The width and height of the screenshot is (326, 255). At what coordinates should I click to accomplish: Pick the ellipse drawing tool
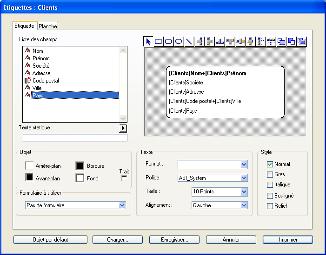(179, 41)
